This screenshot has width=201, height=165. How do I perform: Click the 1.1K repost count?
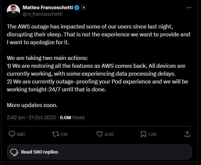click(x=64, y=134)
